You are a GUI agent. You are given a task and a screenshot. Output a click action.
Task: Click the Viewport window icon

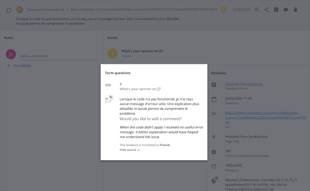pos(214,166)
